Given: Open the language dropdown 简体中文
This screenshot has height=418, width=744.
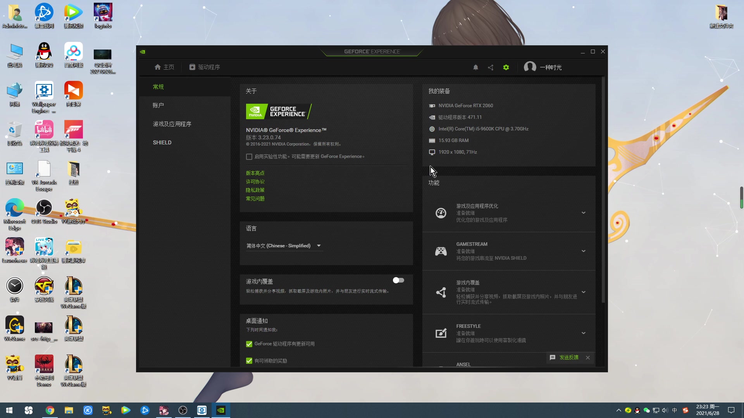Looking at the screenshot, I should [284, 246].
